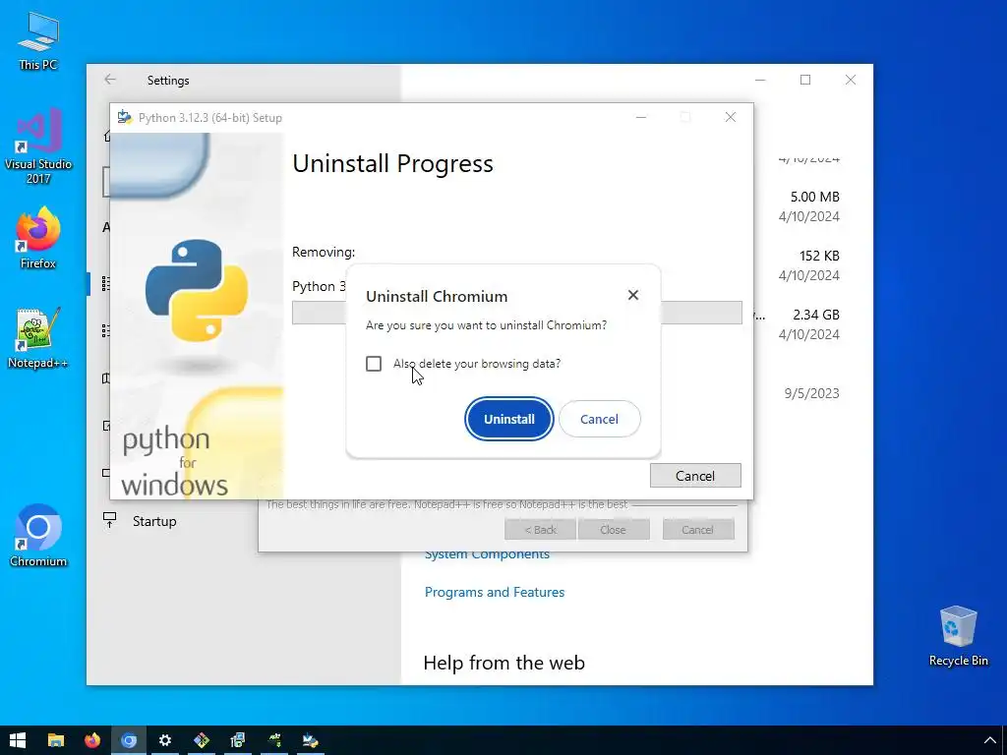This screenshot has width=1007, height=755.
Task: Click the 'Uninstall Chromium' dialog title
Action: click(x=437, y=296)
